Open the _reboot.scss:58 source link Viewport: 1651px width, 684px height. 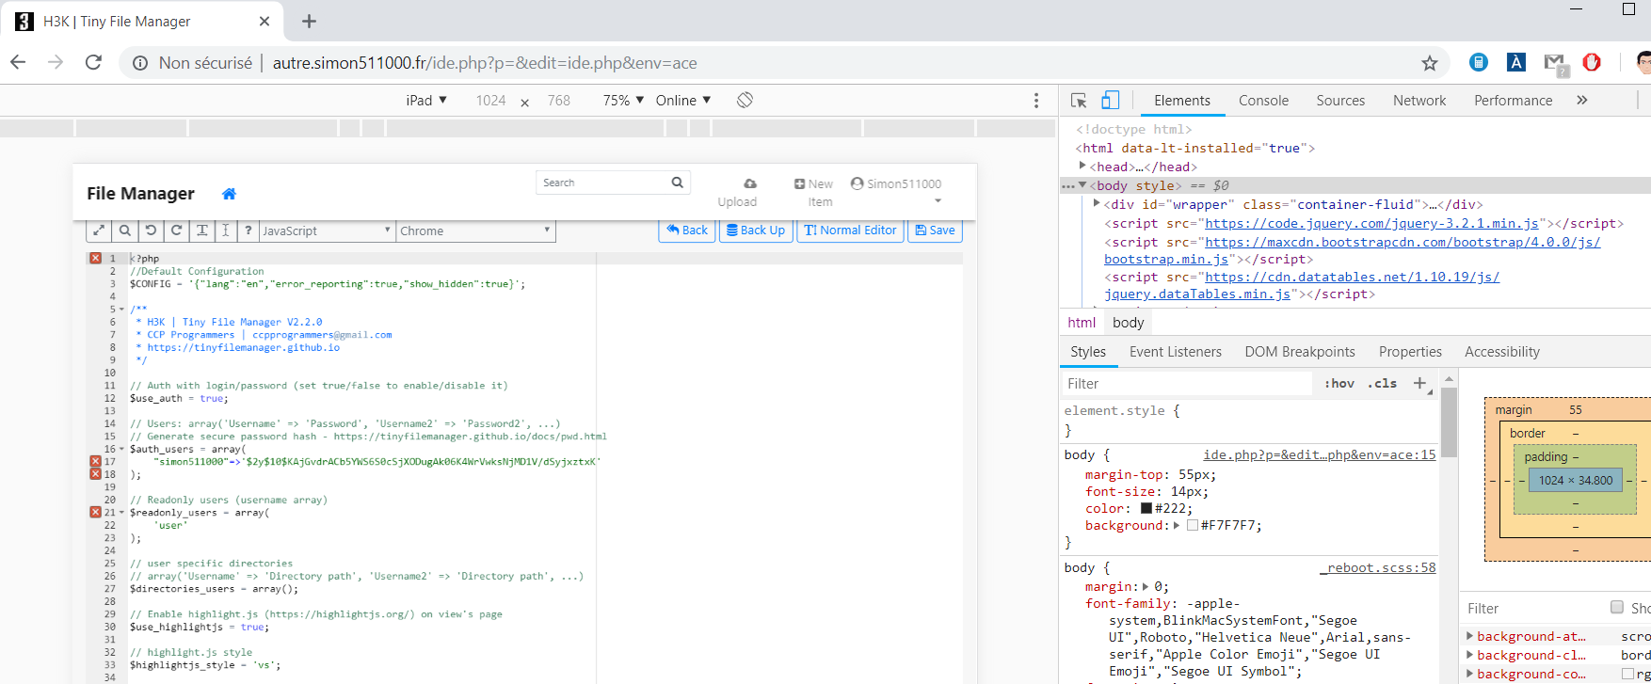coord(1378,567)
